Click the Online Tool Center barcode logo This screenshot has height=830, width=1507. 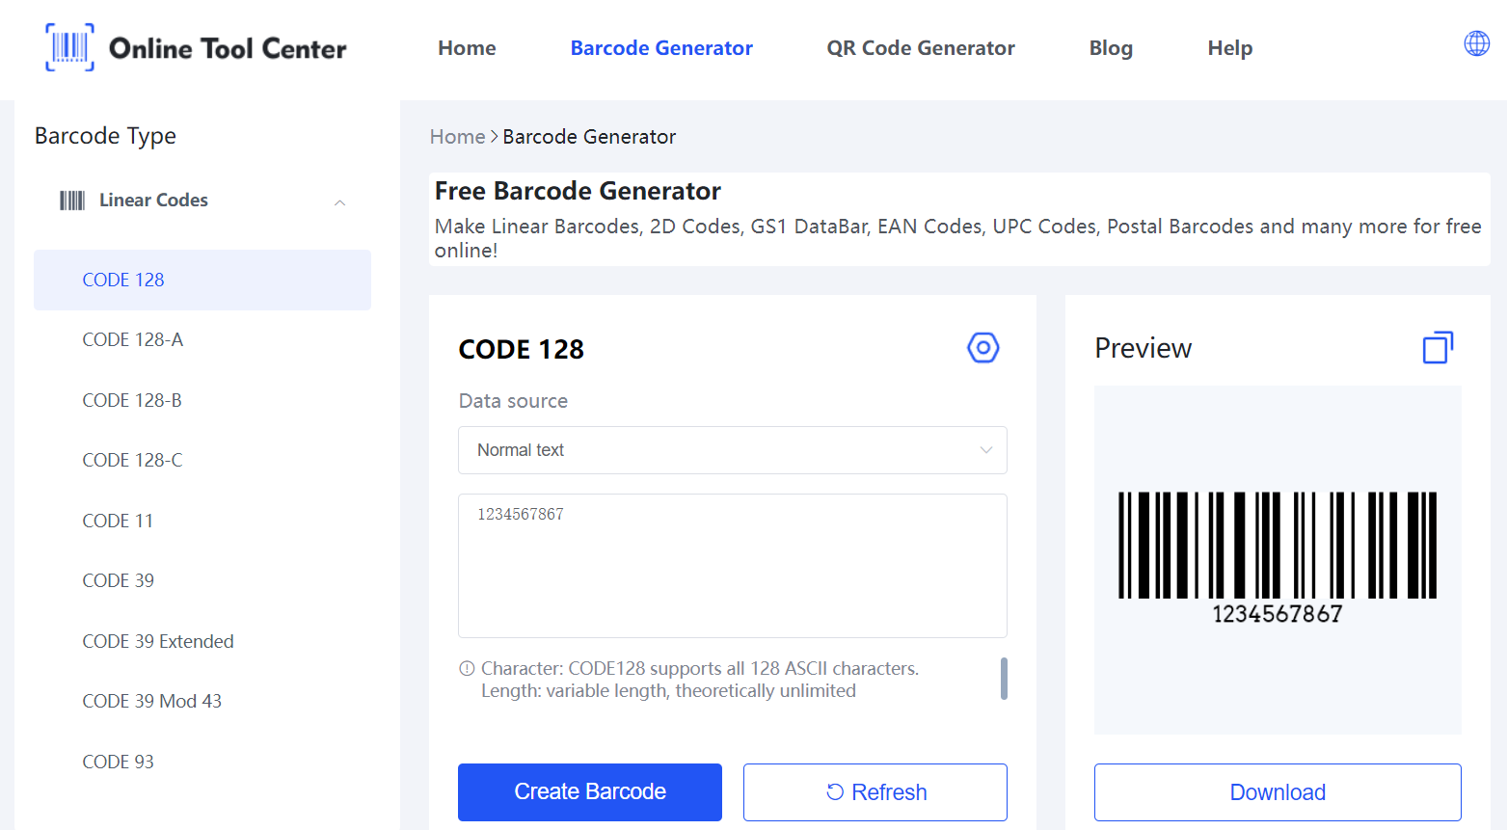click(69, 47)
